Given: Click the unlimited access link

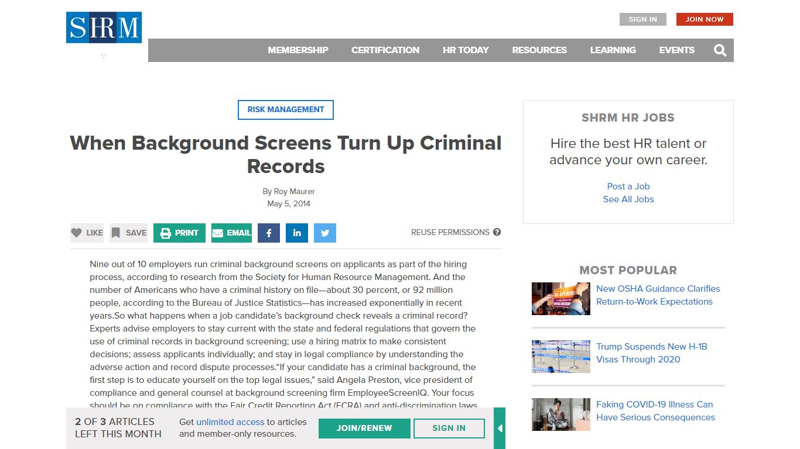Looking at the screenshot, I should click(230, 422).
